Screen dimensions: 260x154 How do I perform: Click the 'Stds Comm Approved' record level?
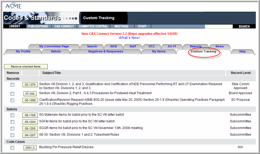tap(241, 86)
